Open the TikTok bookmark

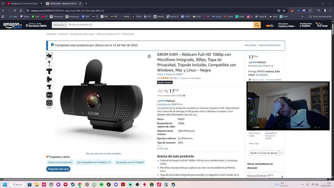[136, 16]
